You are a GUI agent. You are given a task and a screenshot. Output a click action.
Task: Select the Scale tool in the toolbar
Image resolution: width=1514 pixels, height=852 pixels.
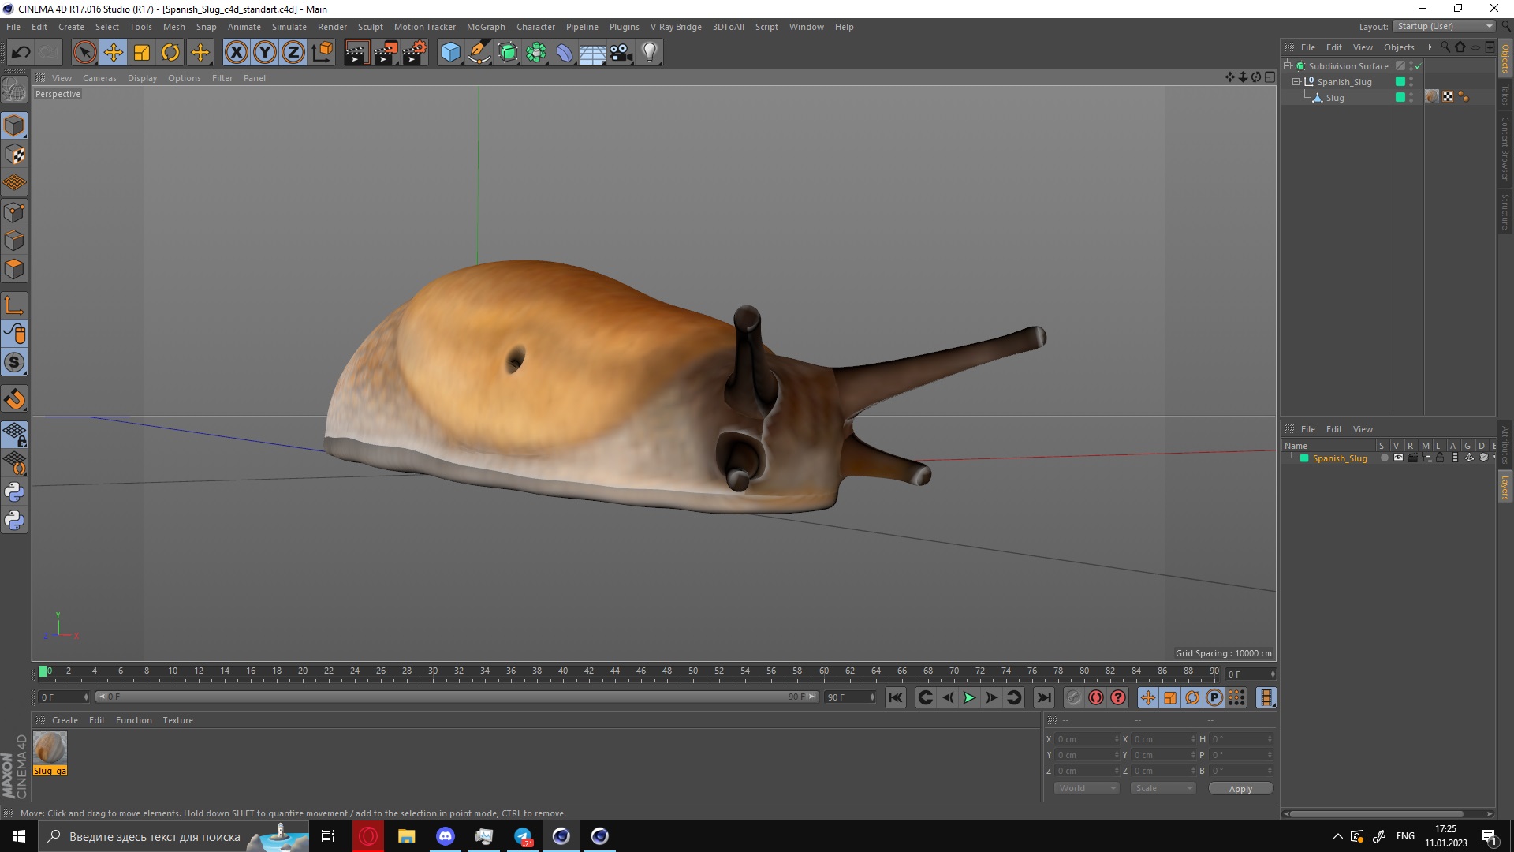coord(142,53)
